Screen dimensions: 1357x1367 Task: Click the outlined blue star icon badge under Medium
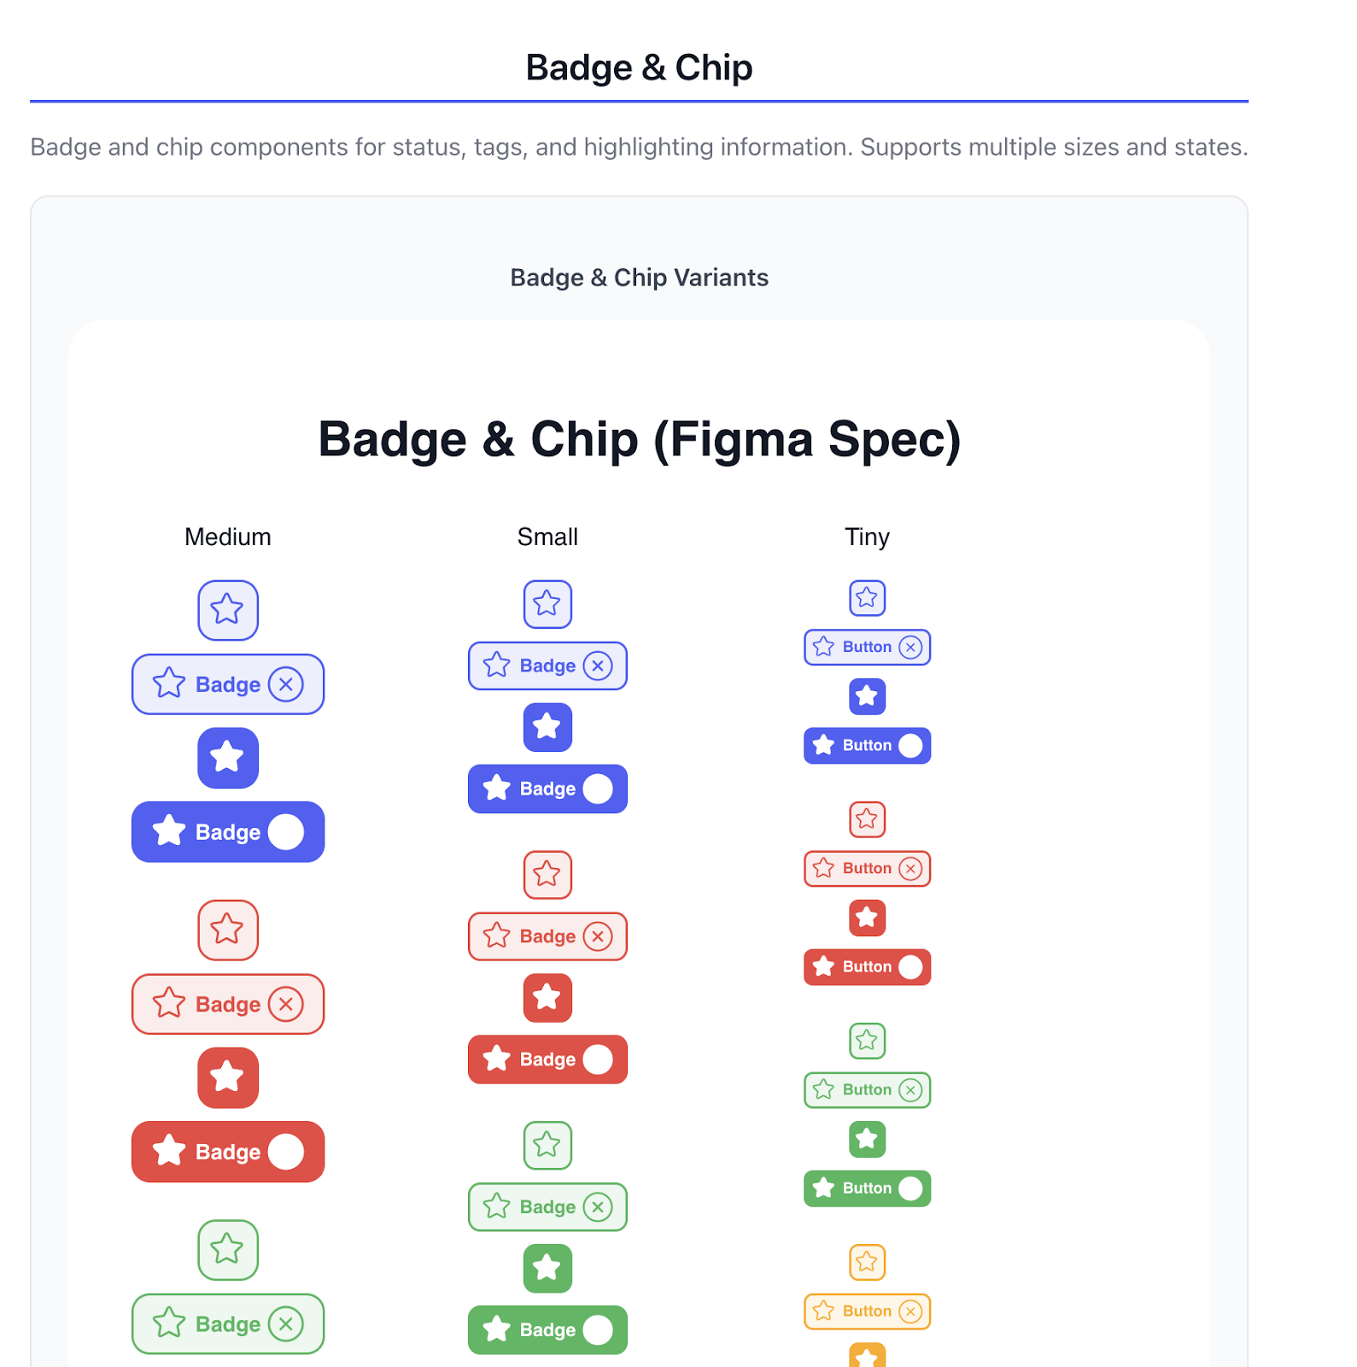tap(227, 610)
